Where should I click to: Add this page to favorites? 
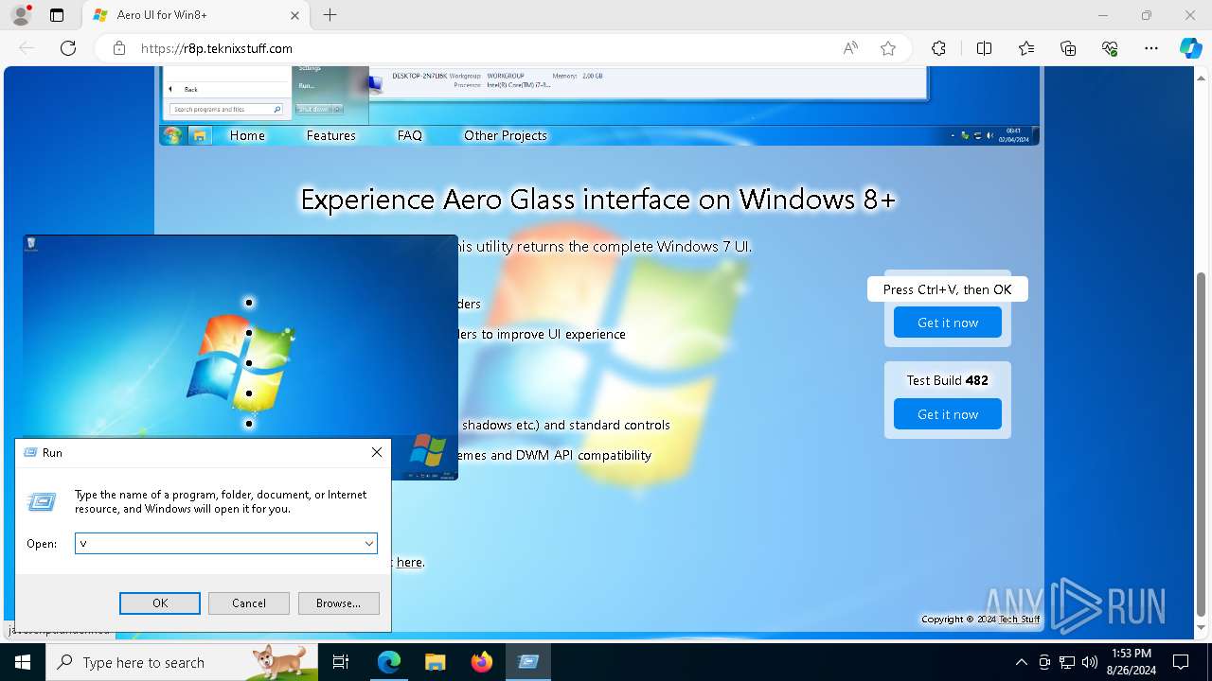point(888,48)
